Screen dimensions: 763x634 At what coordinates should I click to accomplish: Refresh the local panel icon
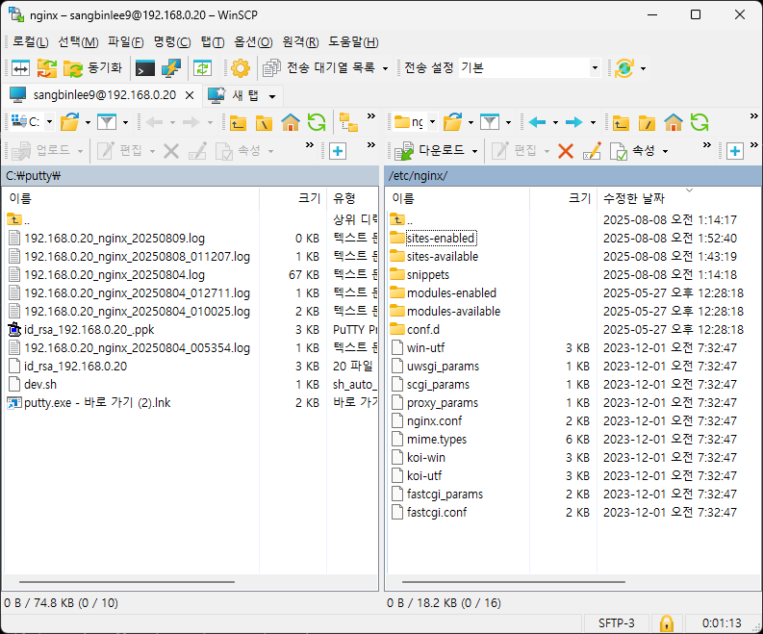[x=317, y=122]
